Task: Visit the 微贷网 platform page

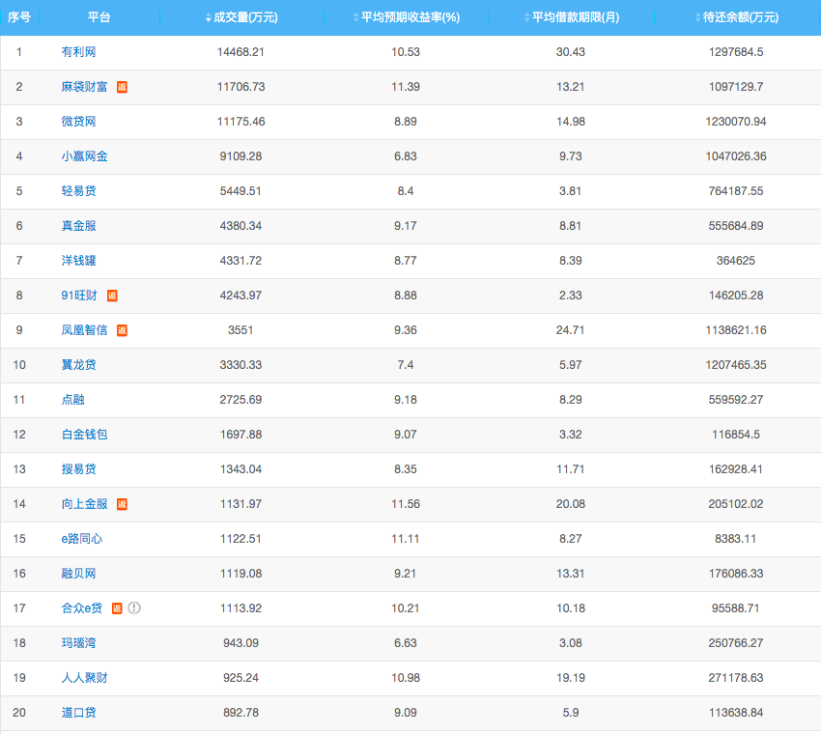Action: (x=78, y=122)
